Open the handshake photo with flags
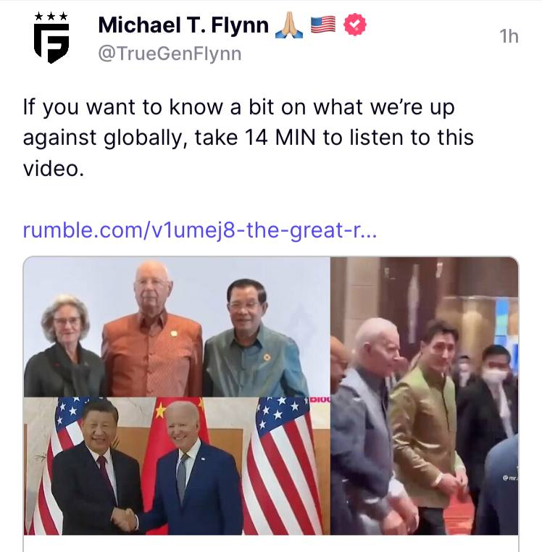The image size is (542, 552). (x=177, y=466)
